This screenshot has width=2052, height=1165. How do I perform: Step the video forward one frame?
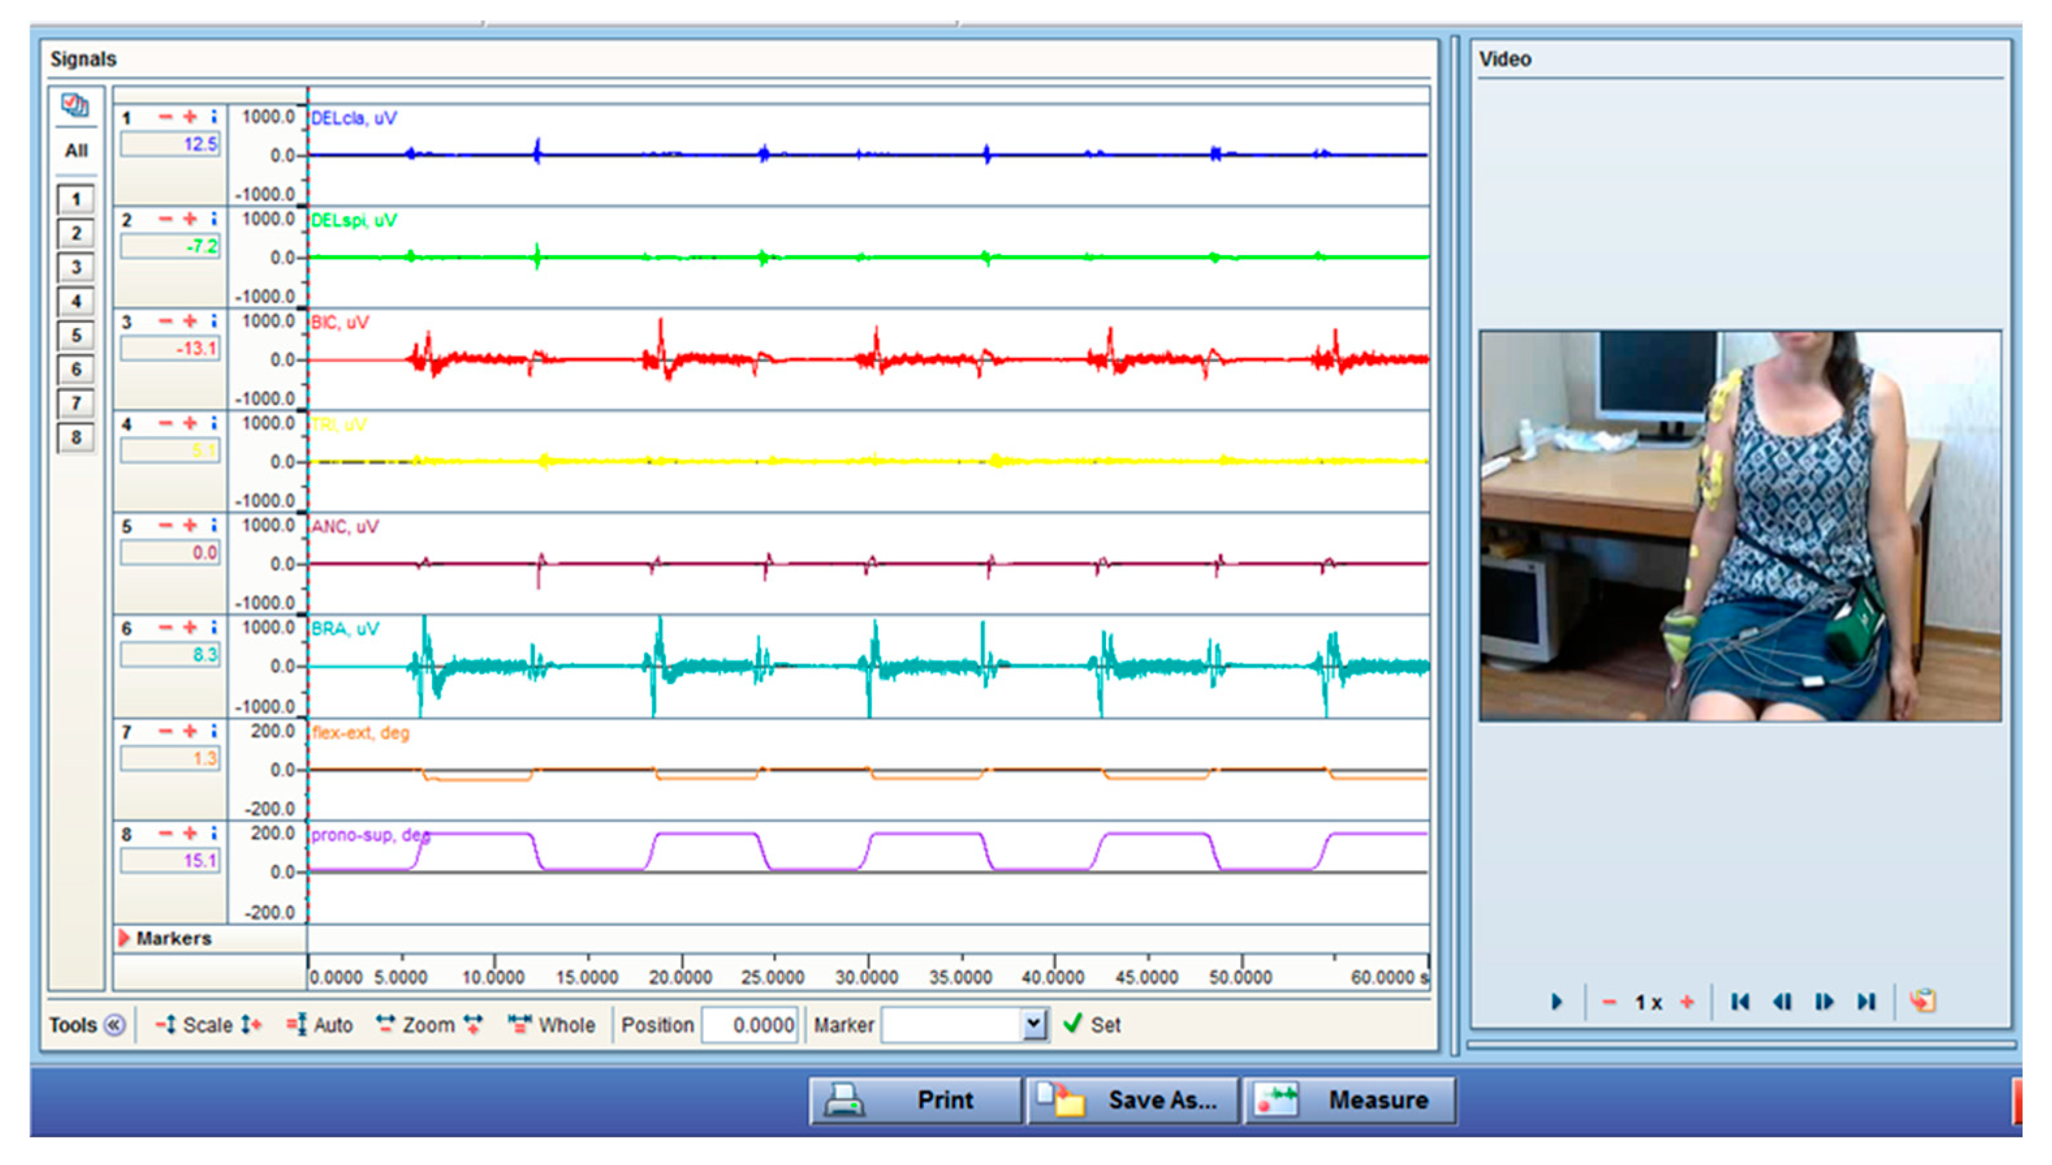pyautogui.click(x=1824, y=1002)
